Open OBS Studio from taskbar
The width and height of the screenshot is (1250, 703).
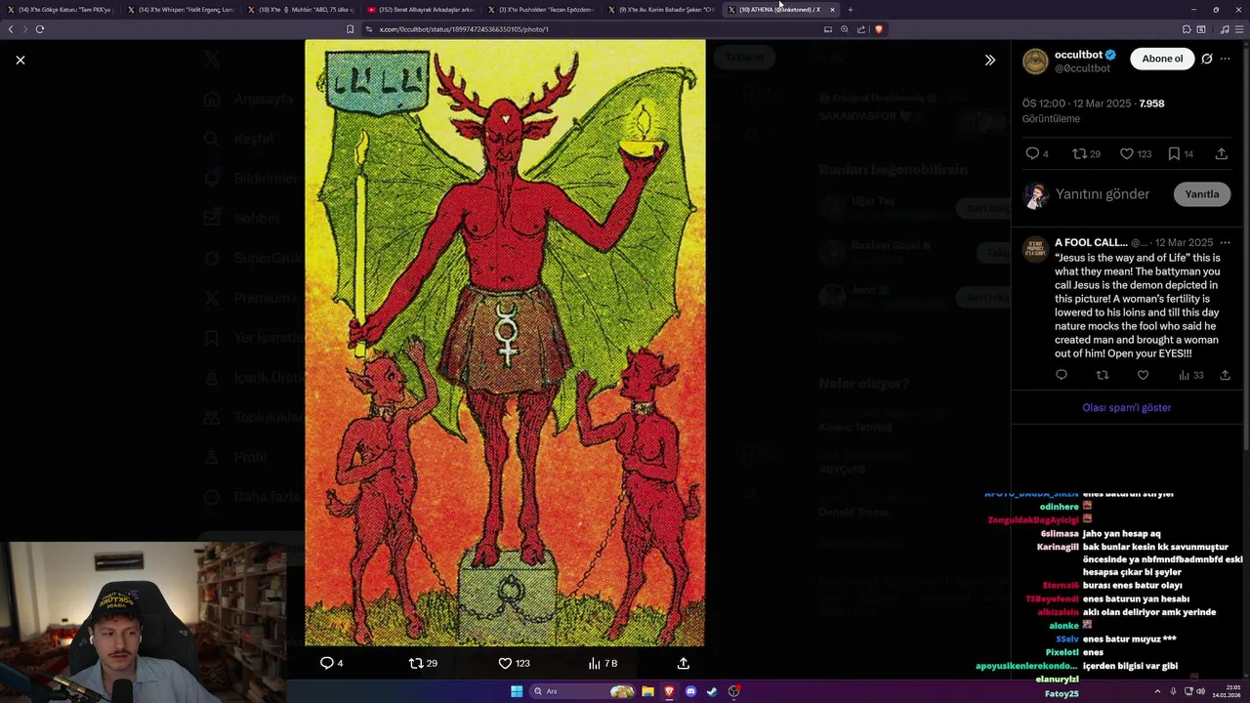pyautogui.click(x=733, y=691)
